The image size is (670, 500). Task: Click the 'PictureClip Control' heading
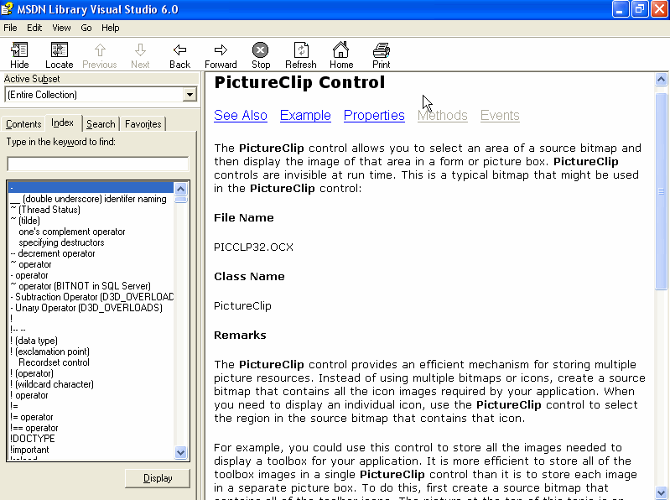[299, 82]
